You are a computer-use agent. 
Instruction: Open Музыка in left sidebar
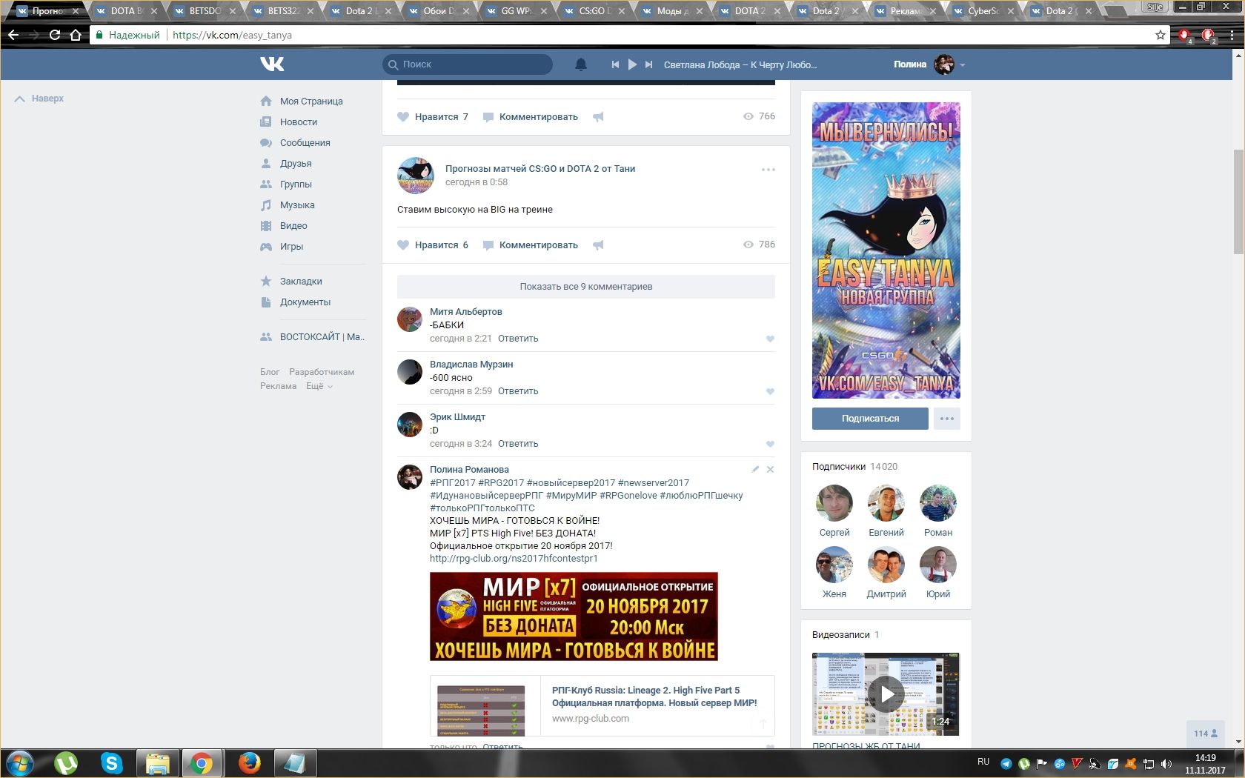(x=296, y=205)
